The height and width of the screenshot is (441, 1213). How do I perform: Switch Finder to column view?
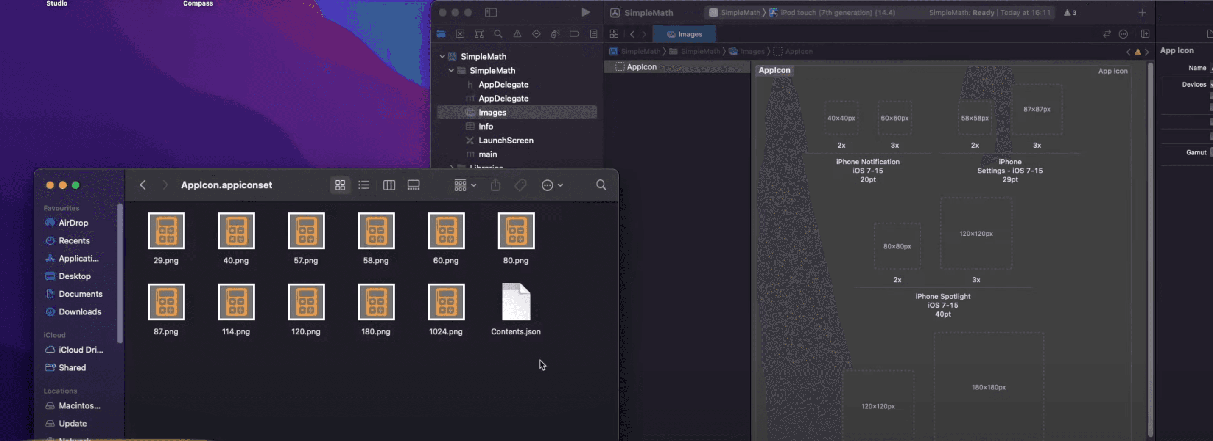point(389,185)
